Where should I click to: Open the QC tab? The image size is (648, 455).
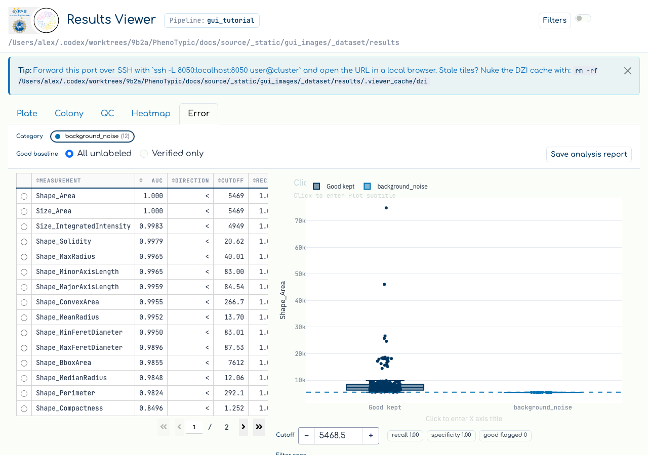point(107,114)
